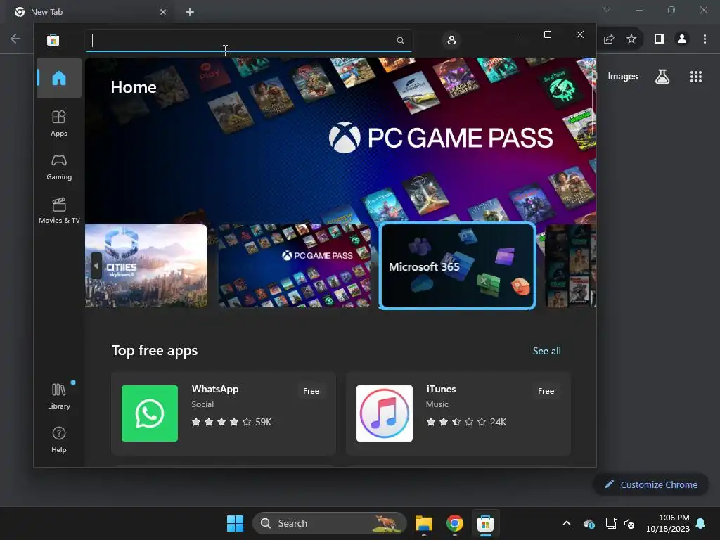The image size is (720, 540).
Task: Open the Google apps grid in Chrome
Action: tap(696, 77)
